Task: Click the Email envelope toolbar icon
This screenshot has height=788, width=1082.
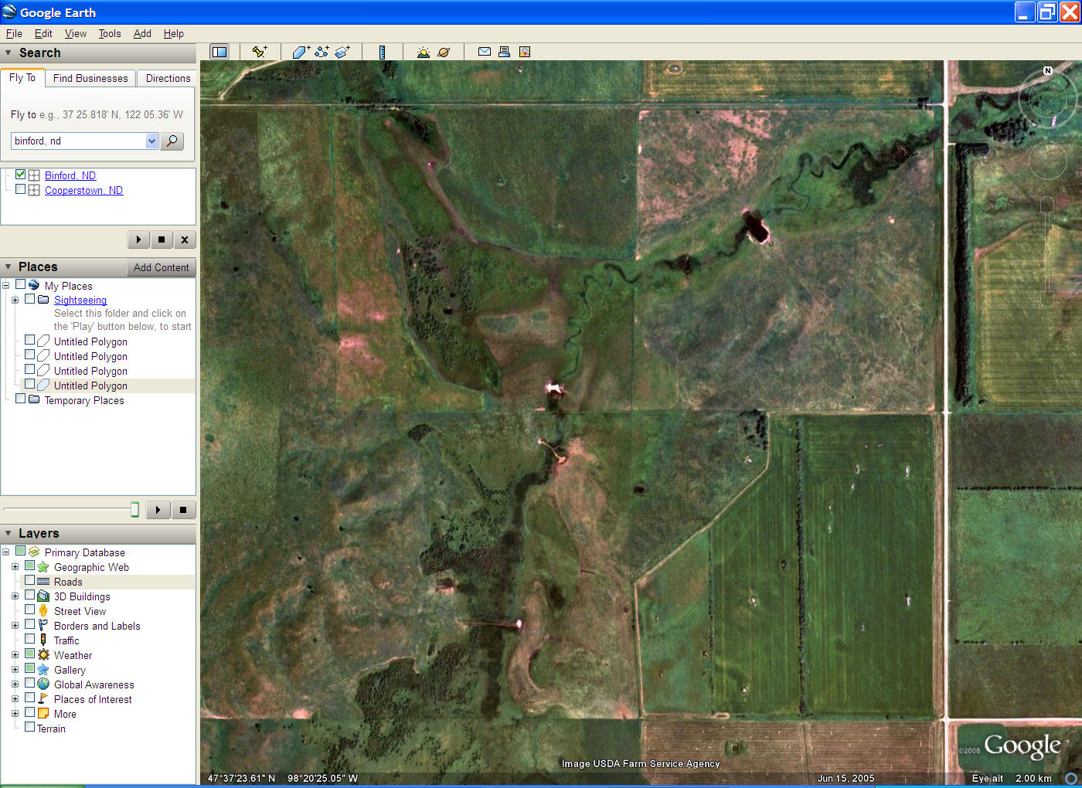Action: (x=485, y=52)
